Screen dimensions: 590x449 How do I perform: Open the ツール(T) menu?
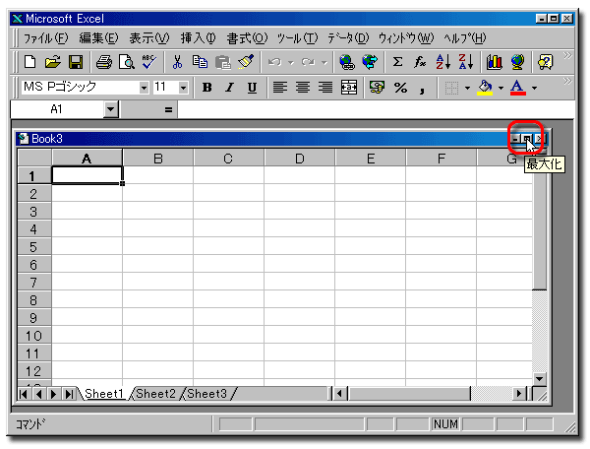(x=297, y=38)
